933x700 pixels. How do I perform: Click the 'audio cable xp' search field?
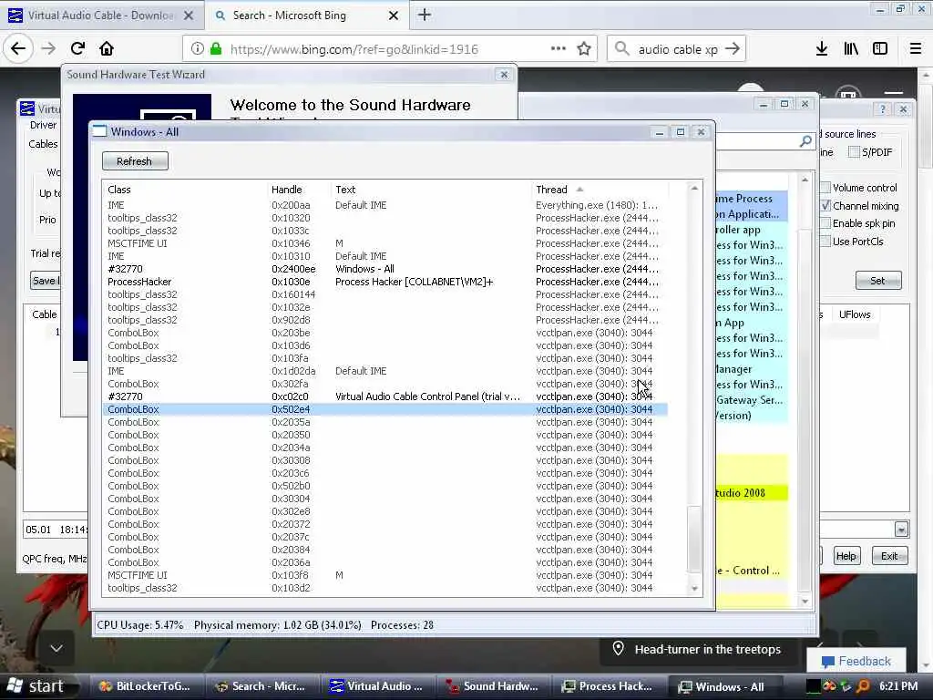(678, 49)
